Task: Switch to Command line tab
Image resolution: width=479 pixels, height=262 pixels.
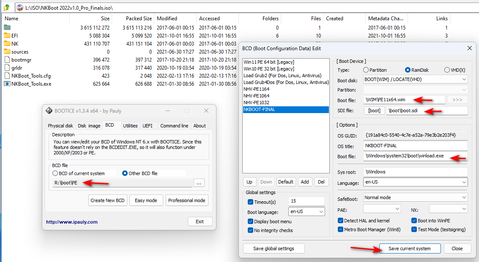Action: point(174,126)
